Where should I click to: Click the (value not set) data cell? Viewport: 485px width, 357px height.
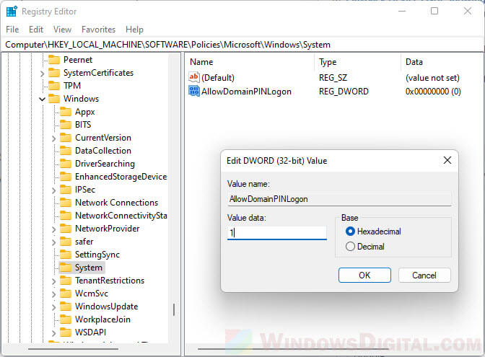pos(432,78)
